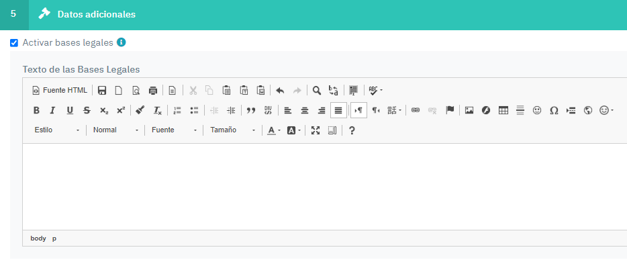This screenshot has width=627, height=262.
Task: Open the Set Language dropdown
Action: click(394, 110)
